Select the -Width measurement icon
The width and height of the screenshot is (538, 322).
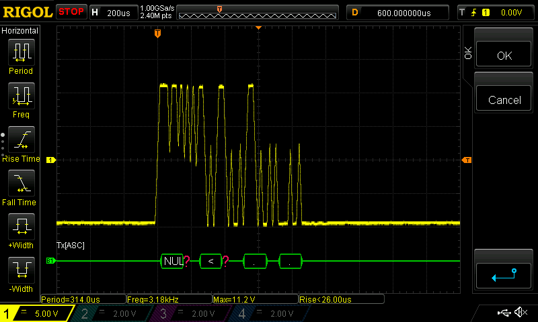tap(22, 270)
